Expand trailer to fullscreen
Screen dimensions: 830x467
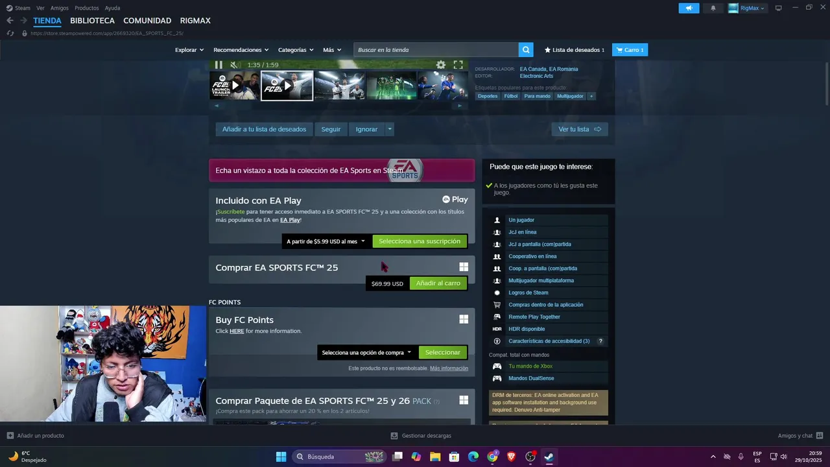(458, 65)
